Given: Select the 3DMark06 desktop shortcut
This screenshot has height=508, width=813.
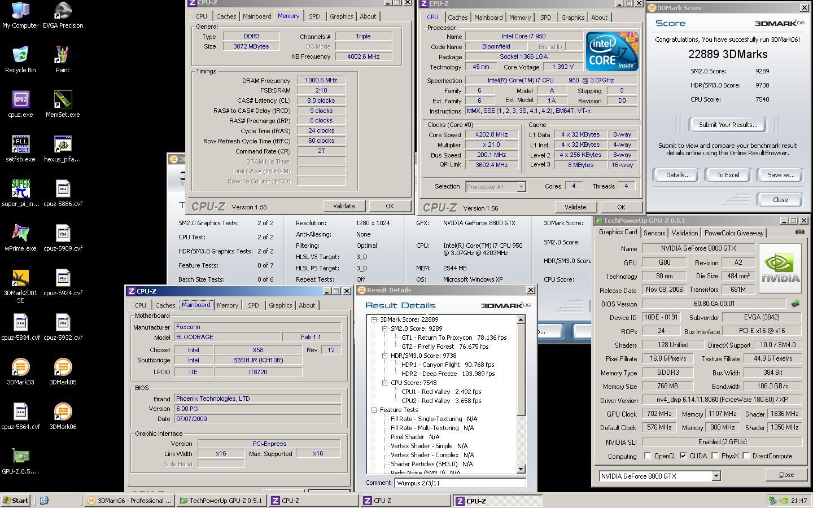Looking at the screenshot, I should [x=63, y=417].
